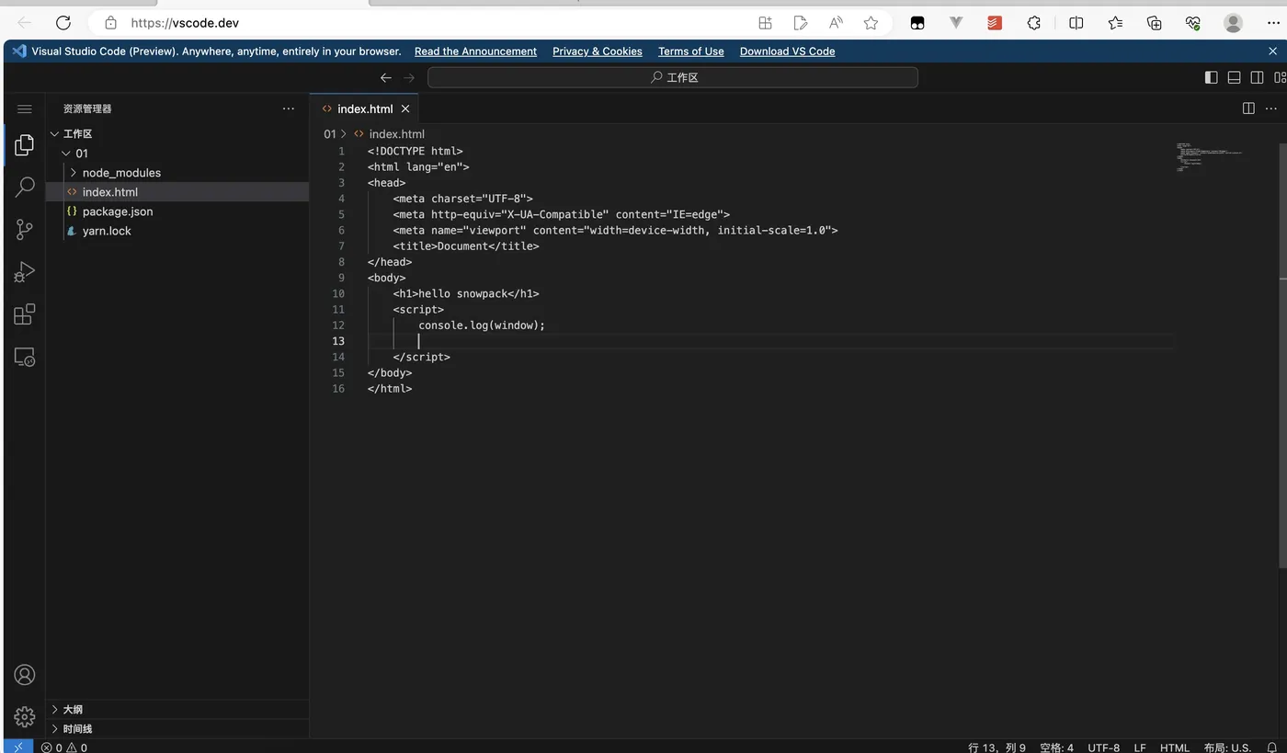This screenshot has width=1287, height=753.
Task: Click the 01 breadcrumb folder
Action: [x=330, y=134]
